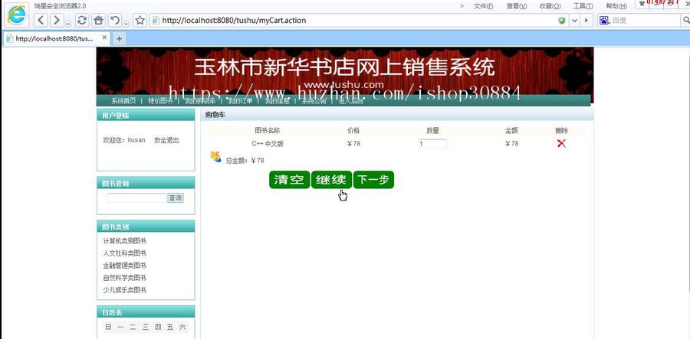Expand the dropdown next to undo icon
690x339 pixels.
(x=127, y=23)
